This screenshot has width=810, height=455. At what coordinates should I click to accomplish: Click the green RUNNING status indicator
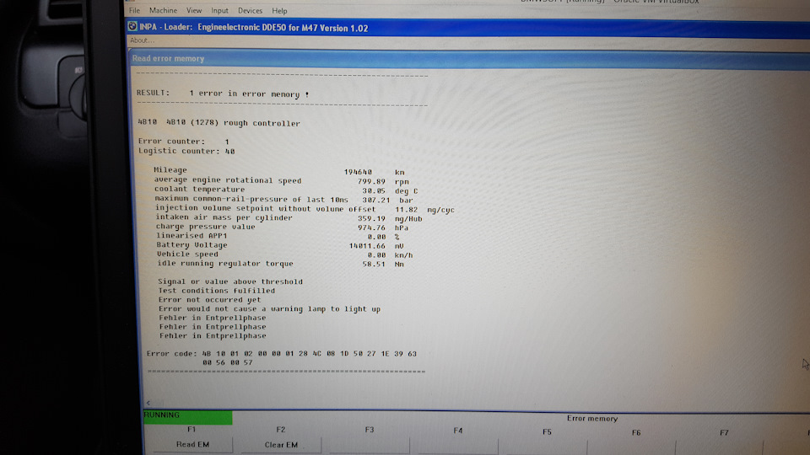[187, 416]
